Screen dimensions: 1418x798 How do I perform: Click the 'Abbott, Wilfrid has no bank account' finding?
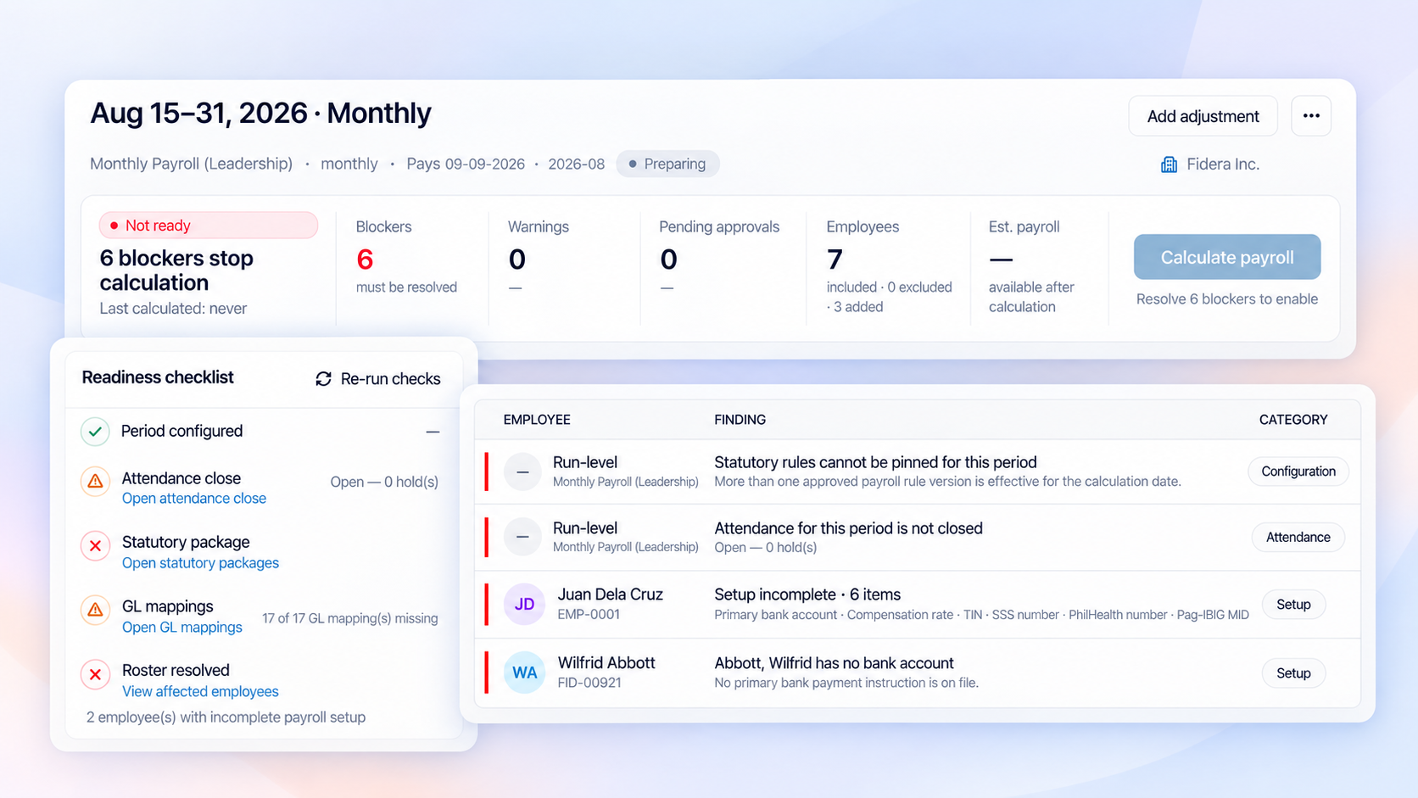[834, 663]
